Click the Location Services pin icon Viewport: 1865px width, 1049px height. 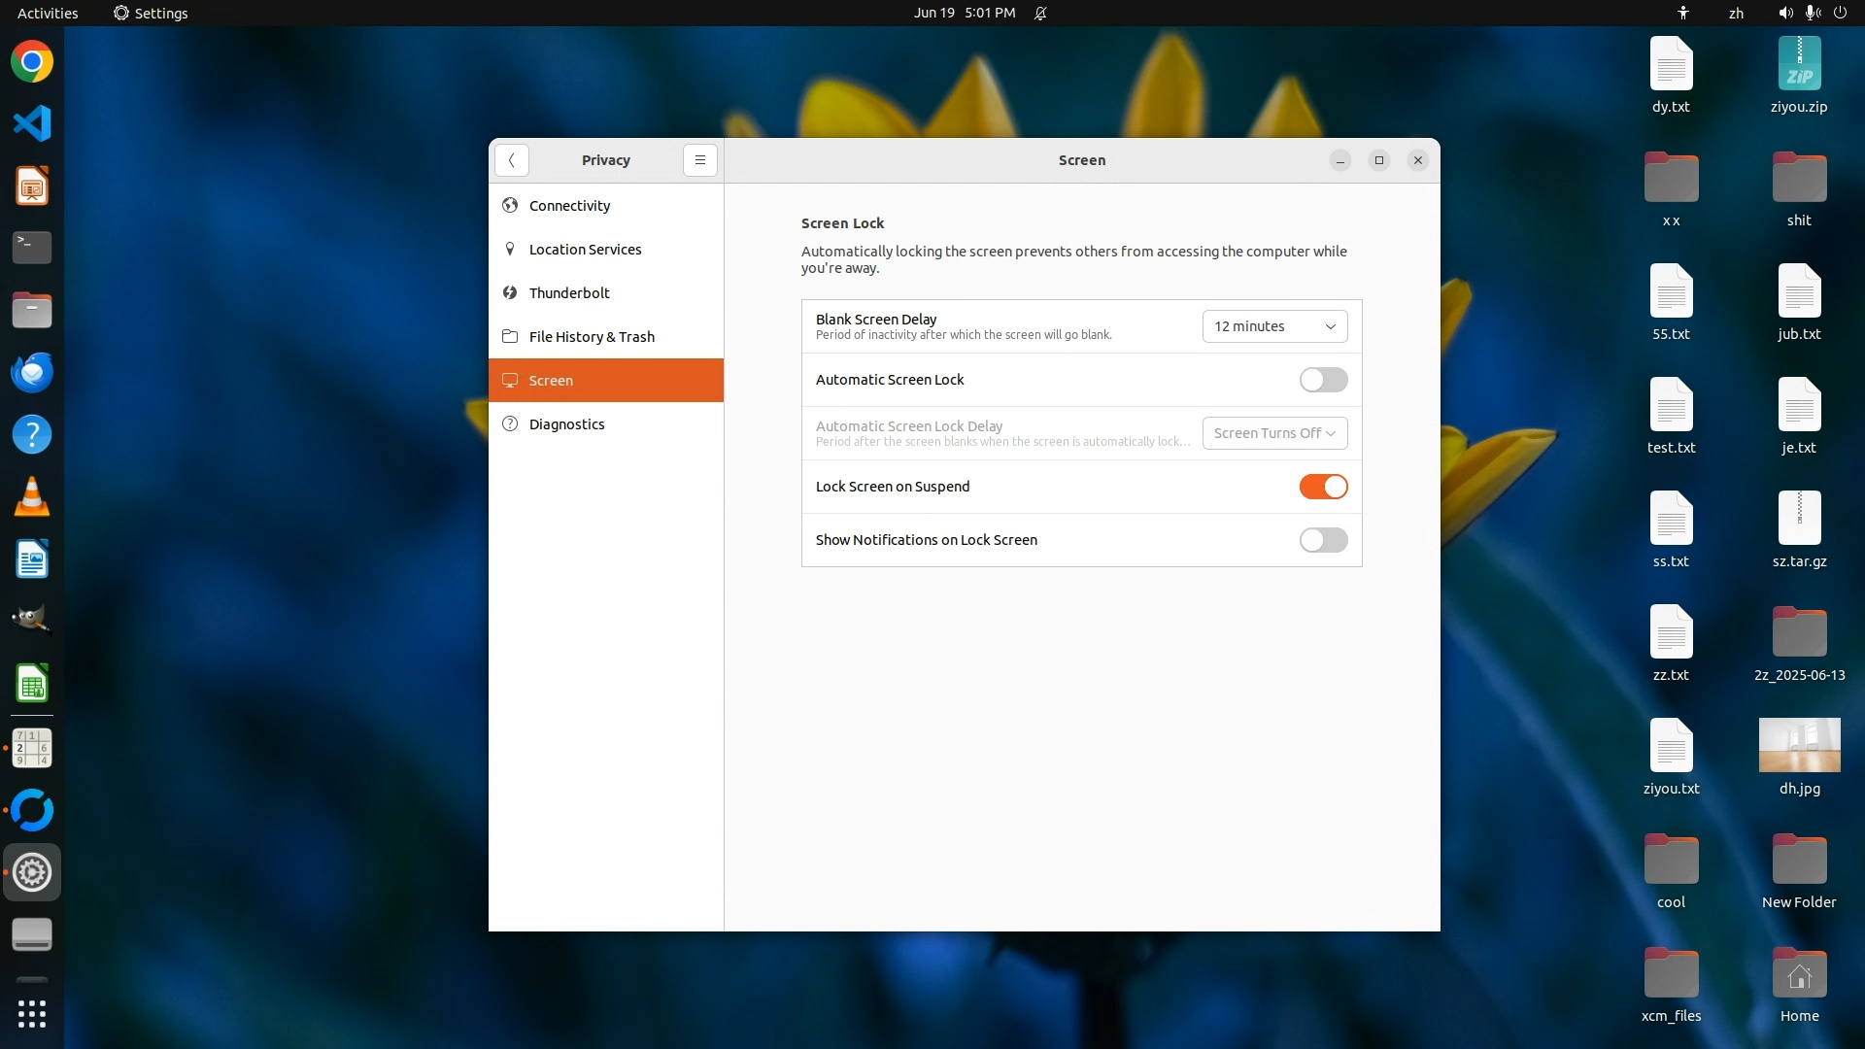coord(510,249)
